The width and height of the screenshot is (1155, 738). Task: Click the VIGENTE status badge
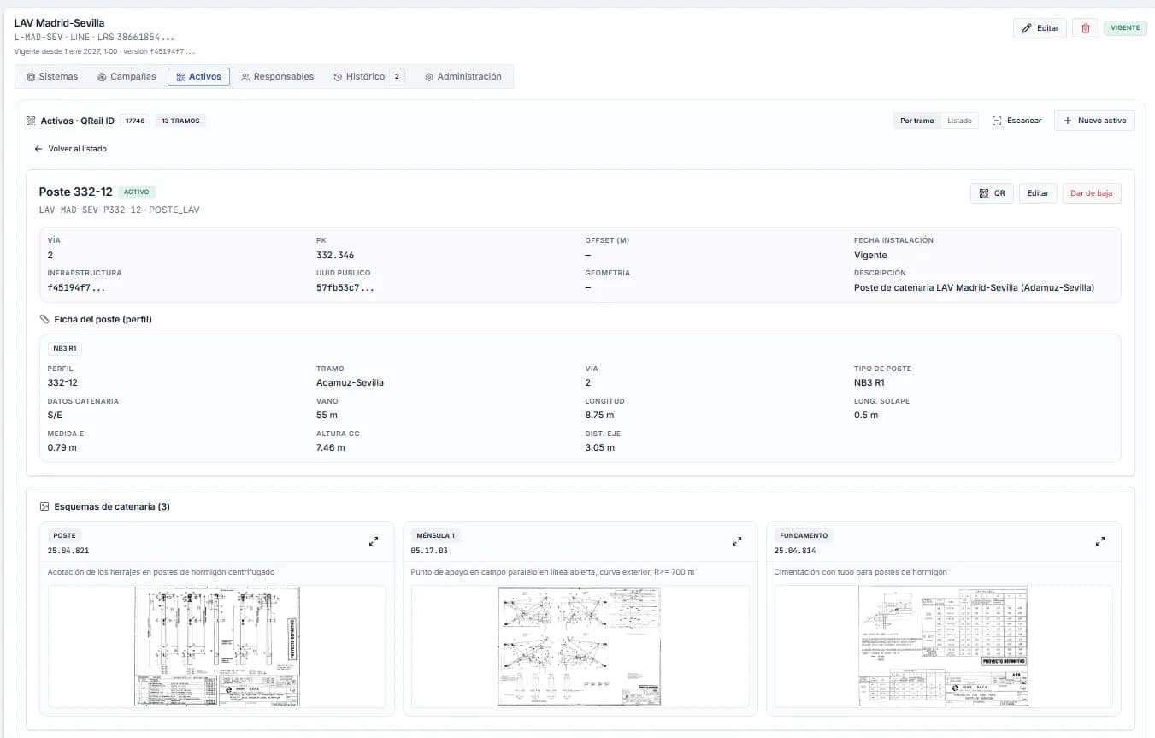[x=1125, y=28]
